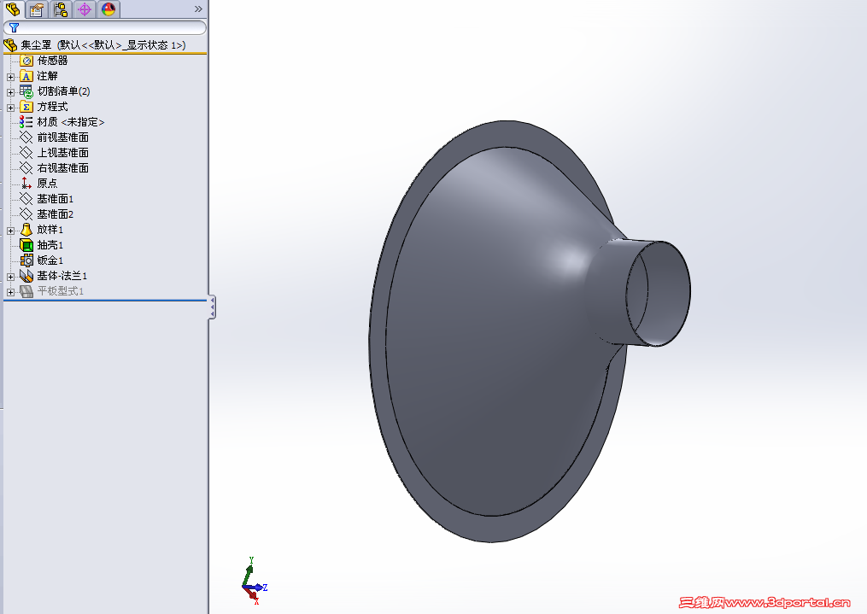Screen dimensions: 867x614
Task: Click the >> overflow chevron on tab bar
Action: click(200, 8)
